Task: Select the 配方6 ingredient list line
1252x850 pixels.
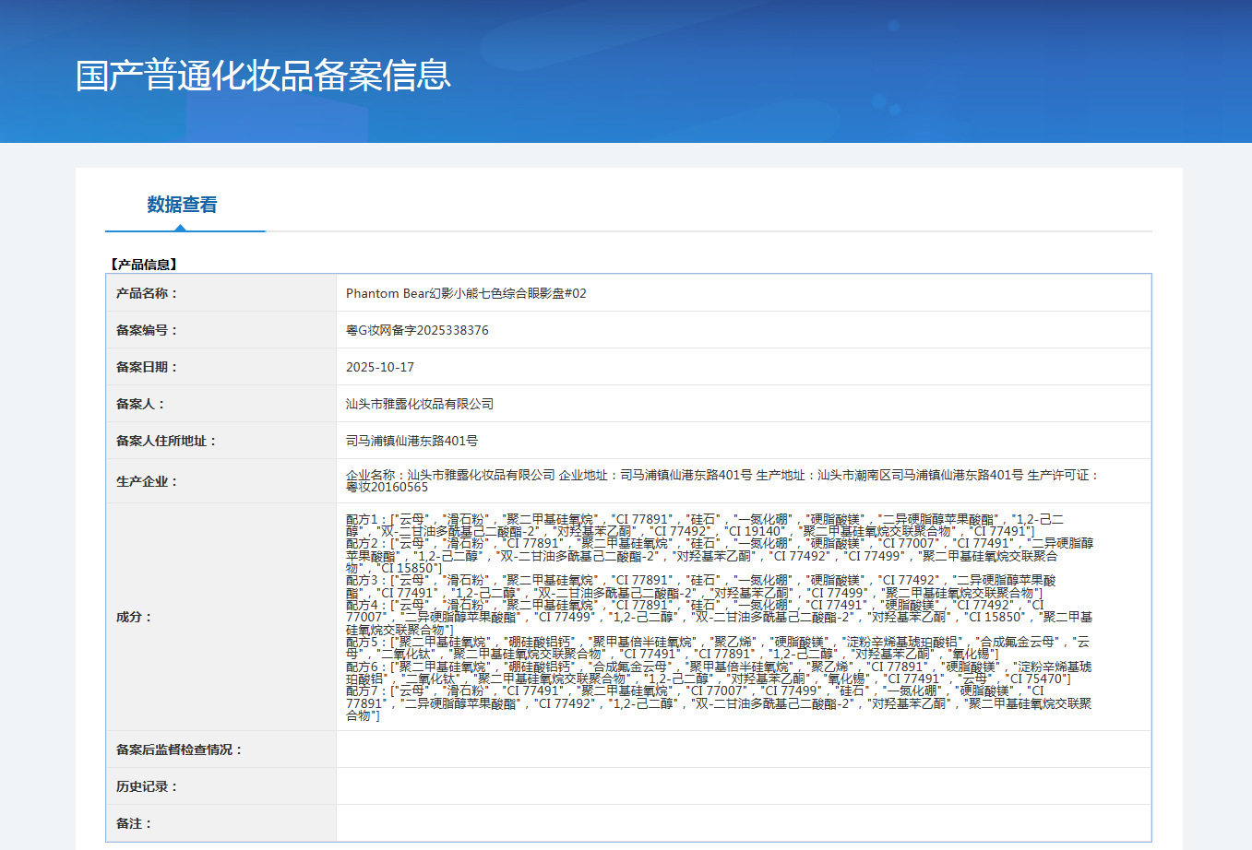Action: 719,672
